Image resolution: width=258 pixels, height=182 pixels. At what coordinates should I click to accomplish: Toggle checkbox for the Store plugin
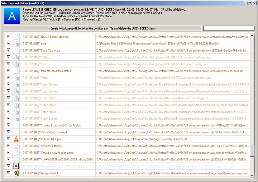(x=8, y=64)
